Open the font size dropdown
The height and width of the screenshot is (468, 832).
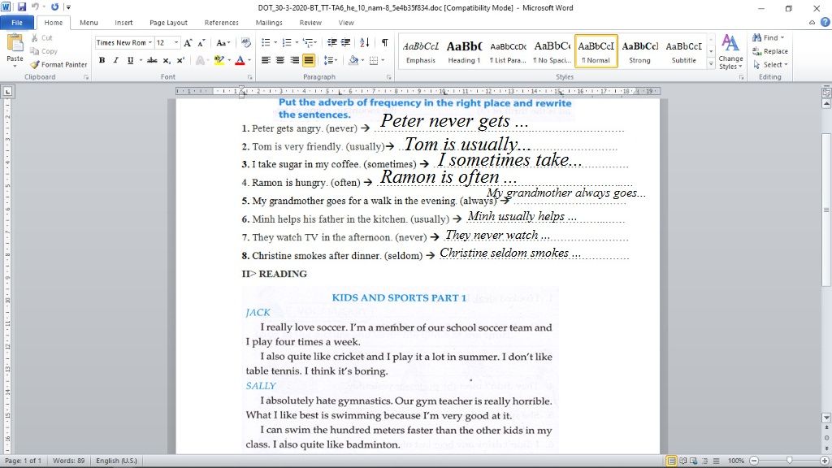click(x=176, y=42)
